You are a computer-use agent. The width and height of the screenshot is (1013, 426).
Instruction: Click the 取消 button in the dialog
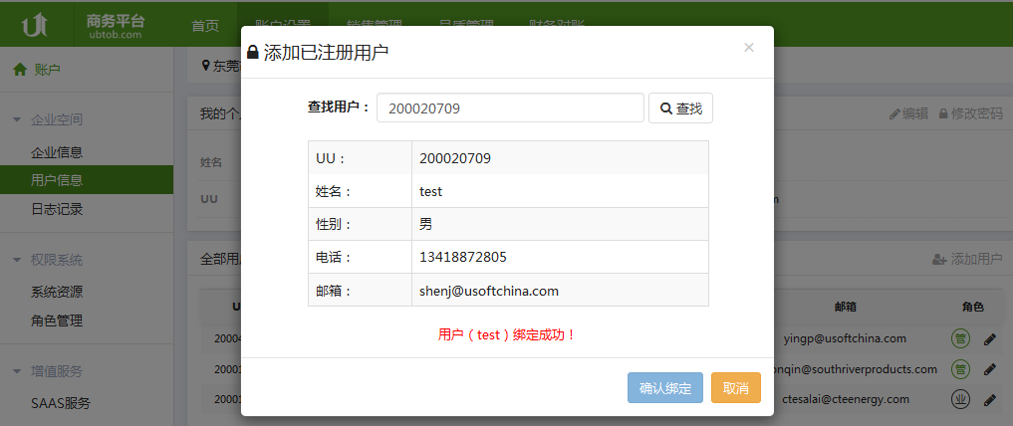(x=735, y=388)
